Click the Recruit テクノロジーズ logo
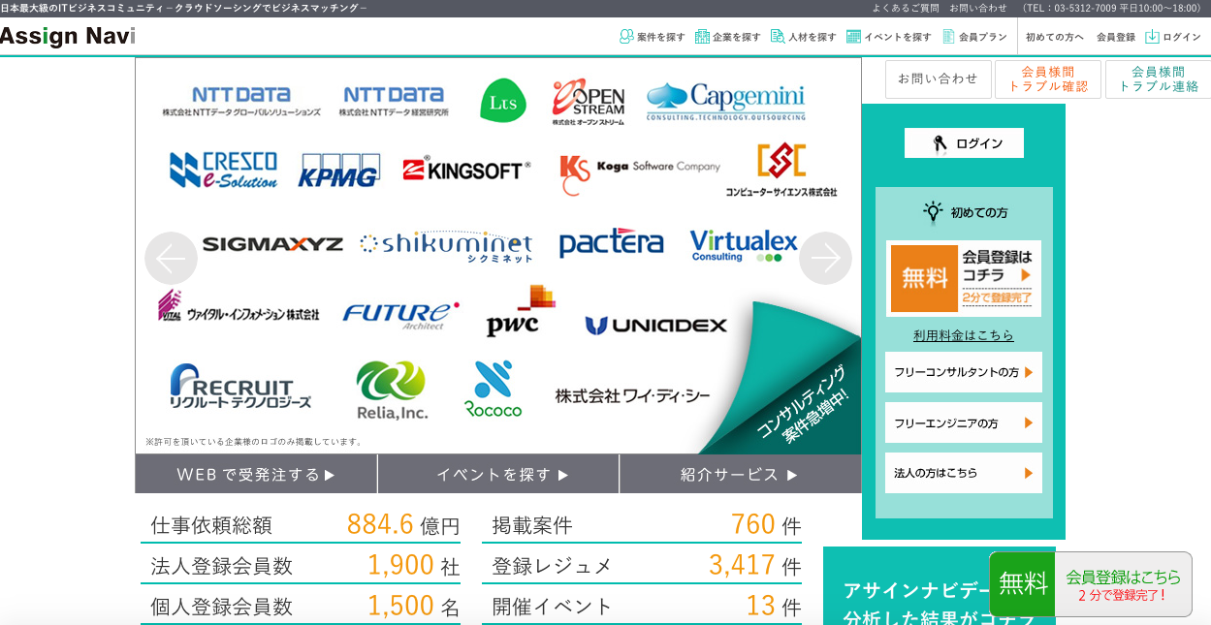 (x=240, y=386)
